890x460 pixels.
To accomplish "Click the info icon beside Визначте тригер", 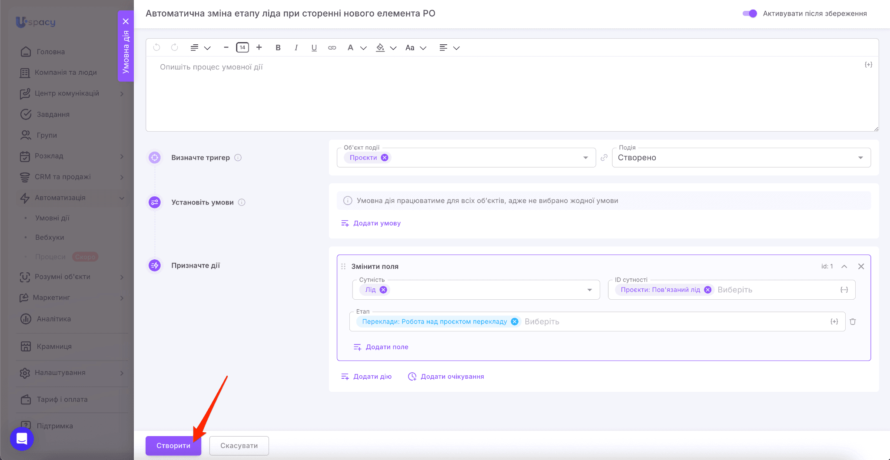I will click(x=238, y=158).
